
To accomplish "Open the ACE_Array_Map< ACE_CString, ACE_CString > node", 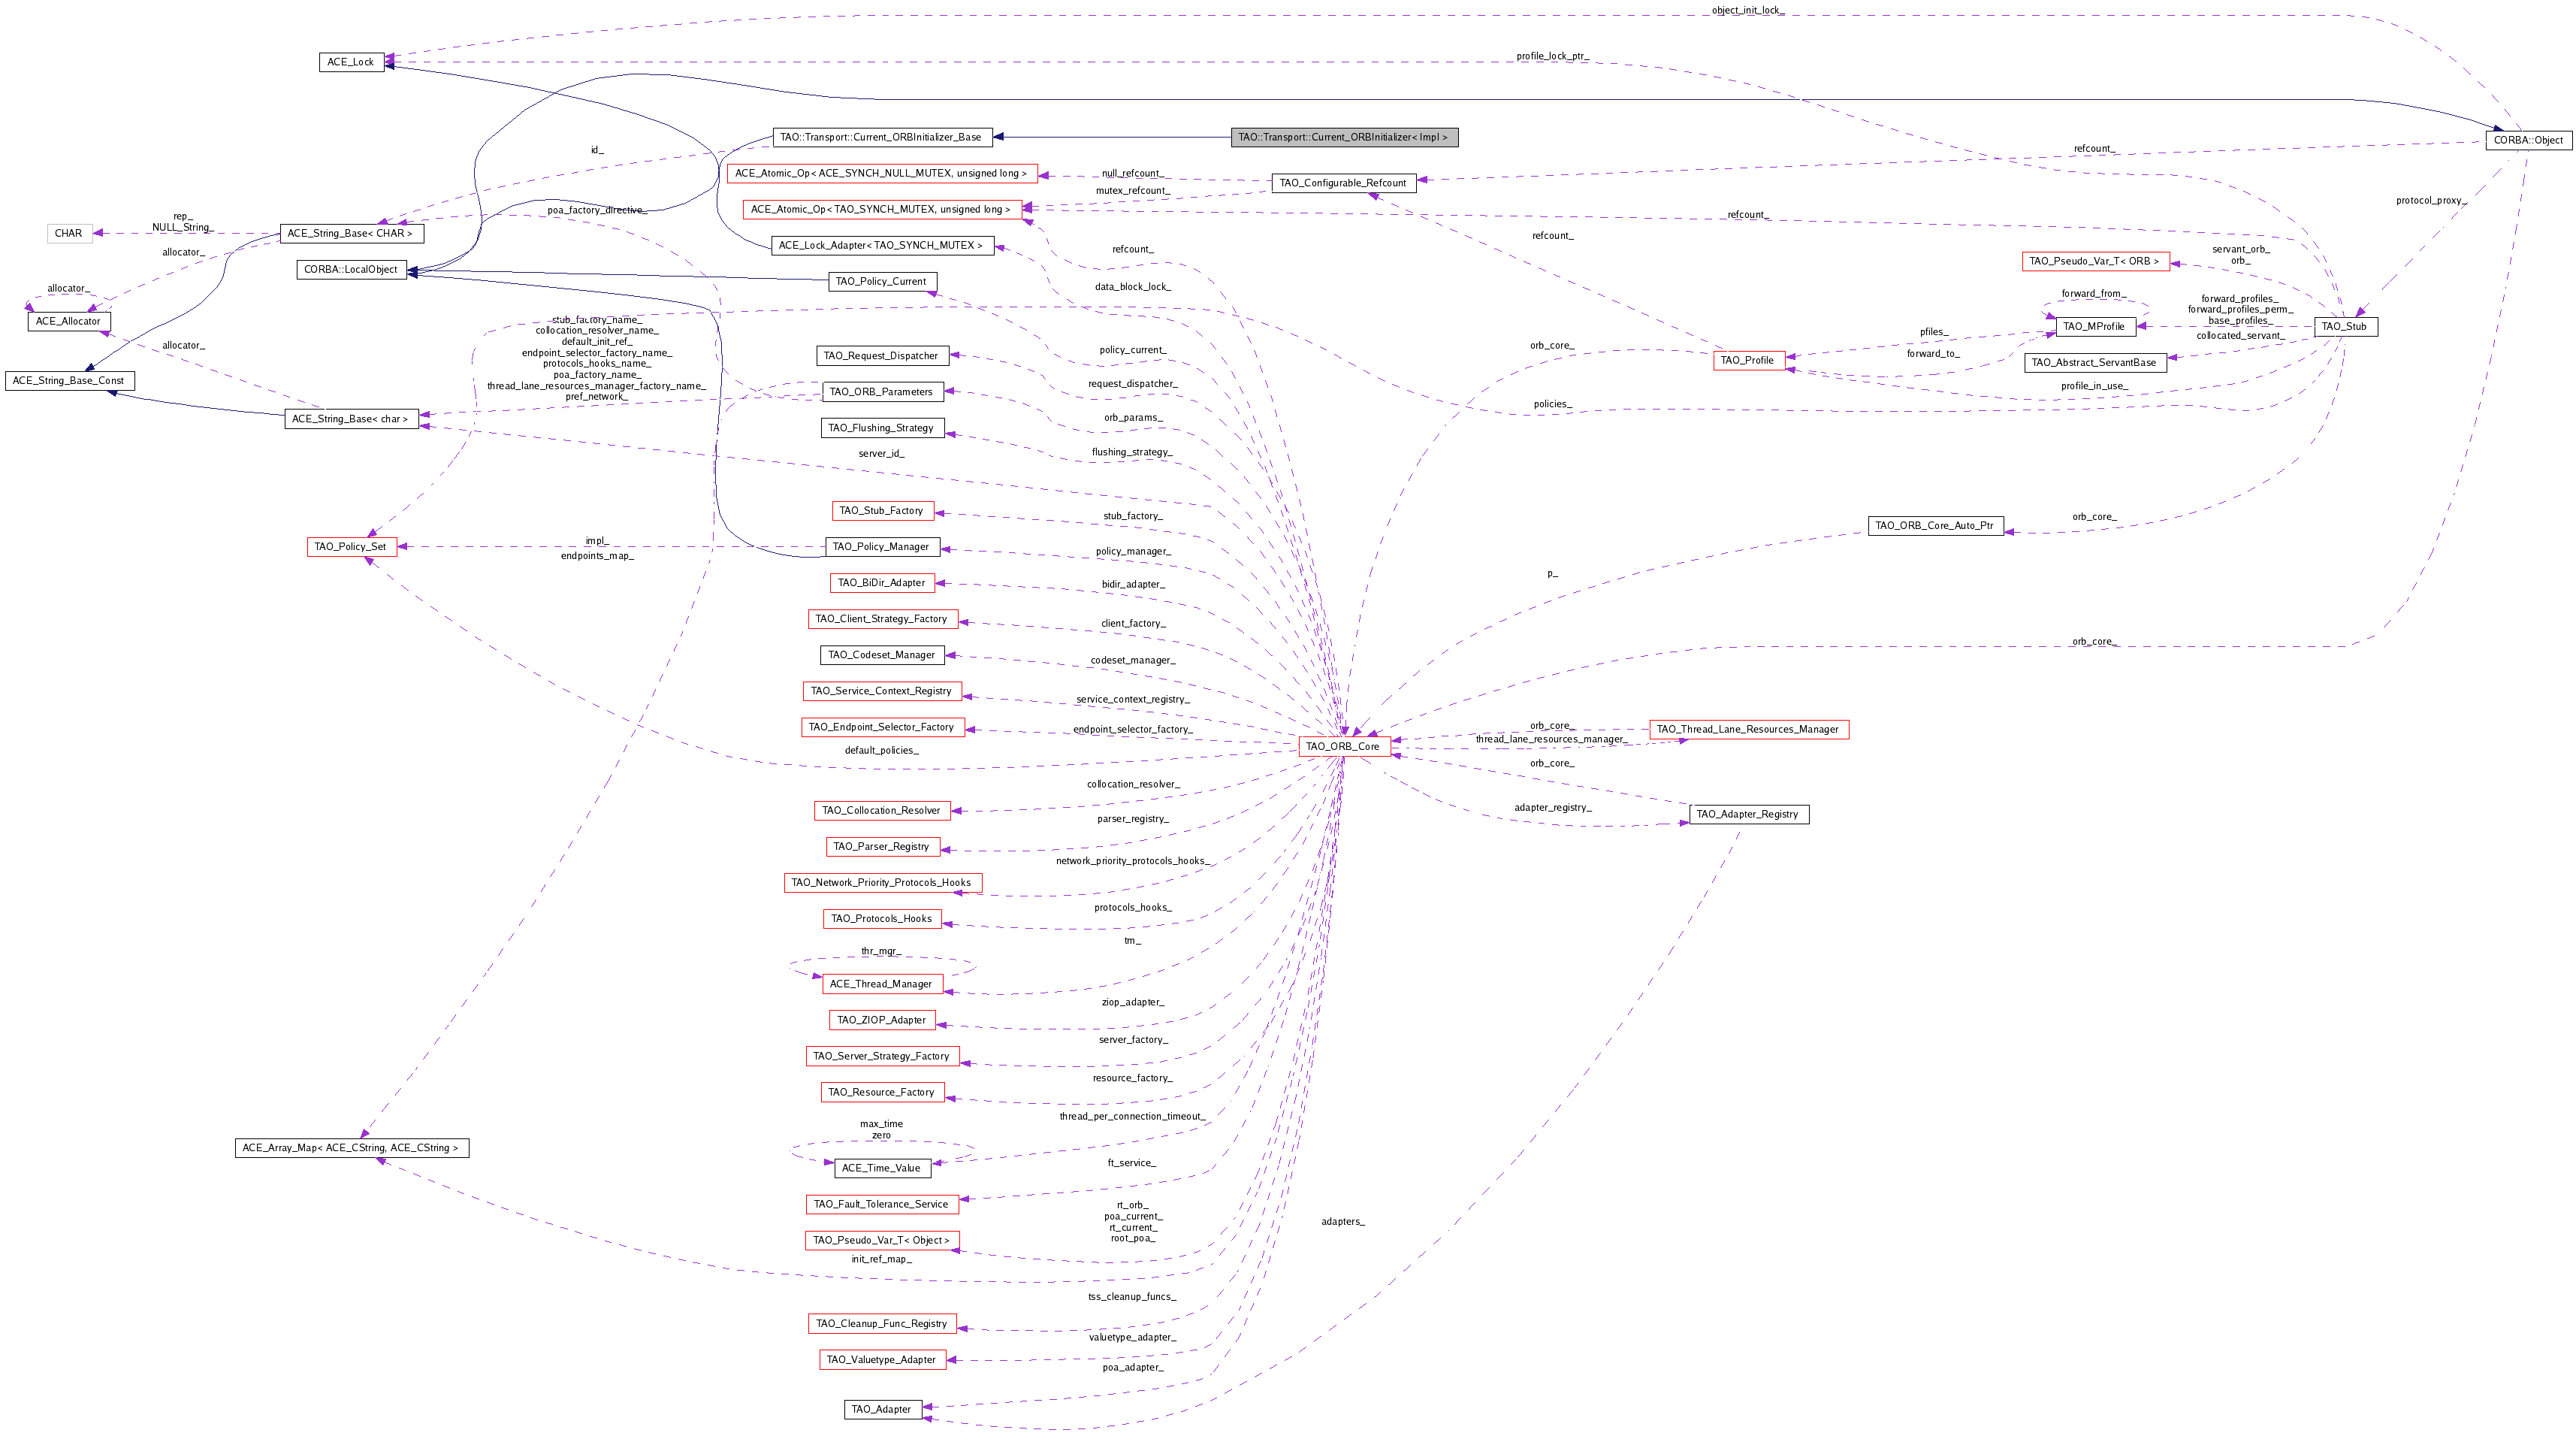I will pyautogui.click(x=352, y=1148).
